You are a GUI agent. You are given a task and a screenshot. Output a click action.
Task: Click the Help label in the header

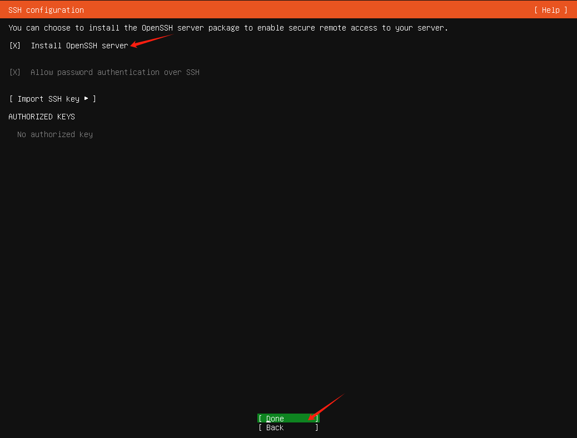[550, 9]
